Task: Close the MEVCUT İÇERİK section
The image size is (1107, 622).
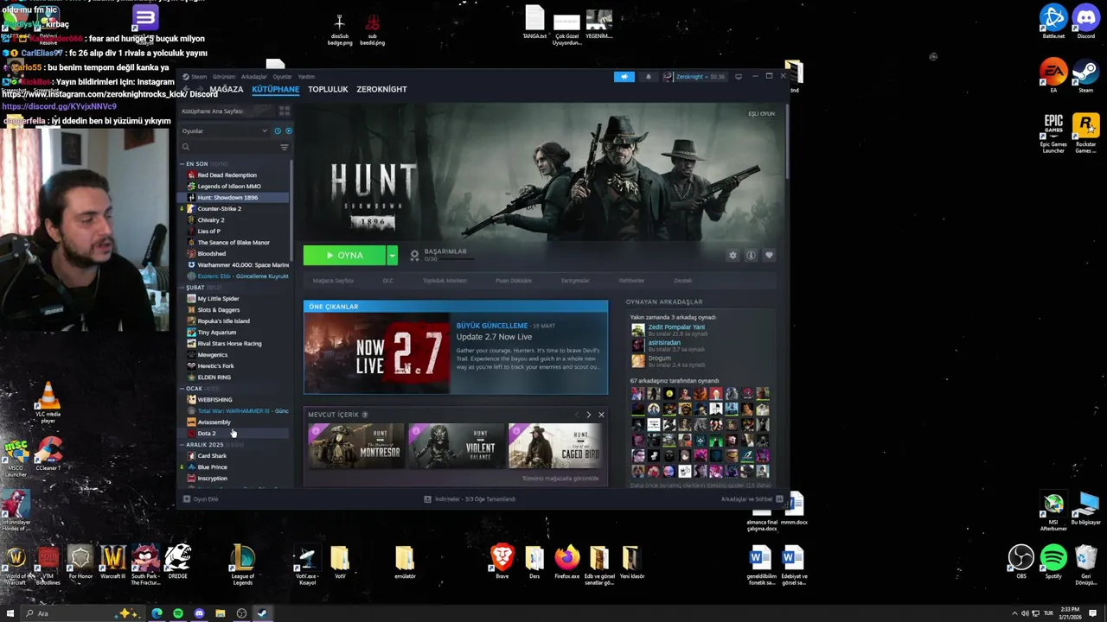Action: (601, 416)
